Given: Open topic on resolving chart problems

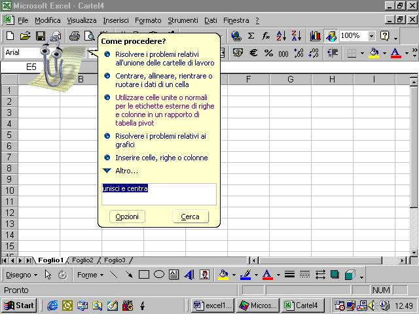Looking at the screenshot, I should pos(160,140).
